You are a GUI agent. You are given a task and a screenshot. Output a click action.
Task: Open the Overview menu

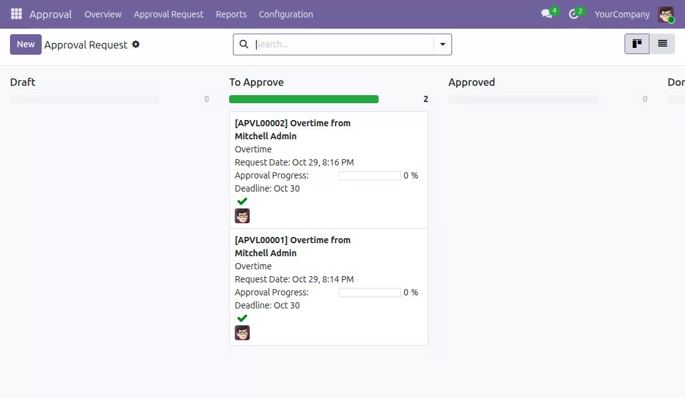[x=103, y=14]
